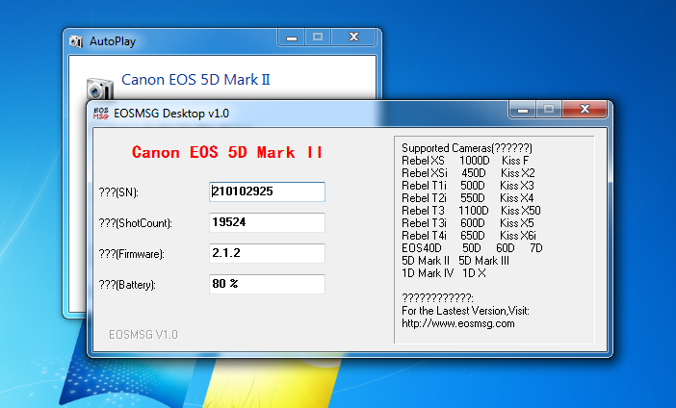Click the red Canon EOS 5D Mark II heading
The height and width of the screenshot is (408, 676).
click(x=227, y=152)
